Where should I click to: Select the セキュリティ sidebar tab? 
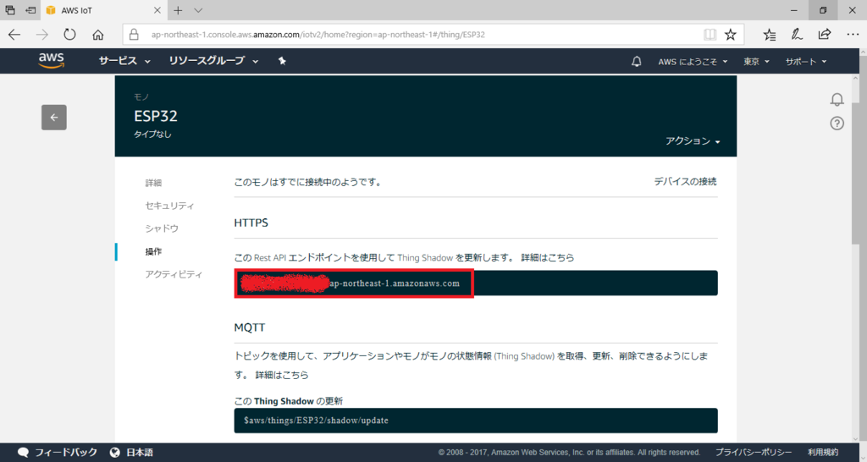coord(169,206)
